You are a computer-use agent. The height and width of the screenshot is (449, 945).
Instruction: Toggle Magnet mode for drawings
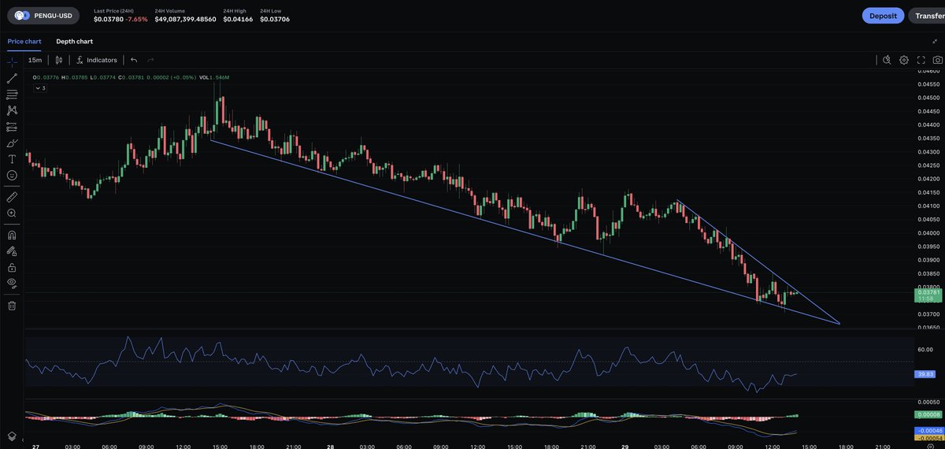click(x=12, y=234)
